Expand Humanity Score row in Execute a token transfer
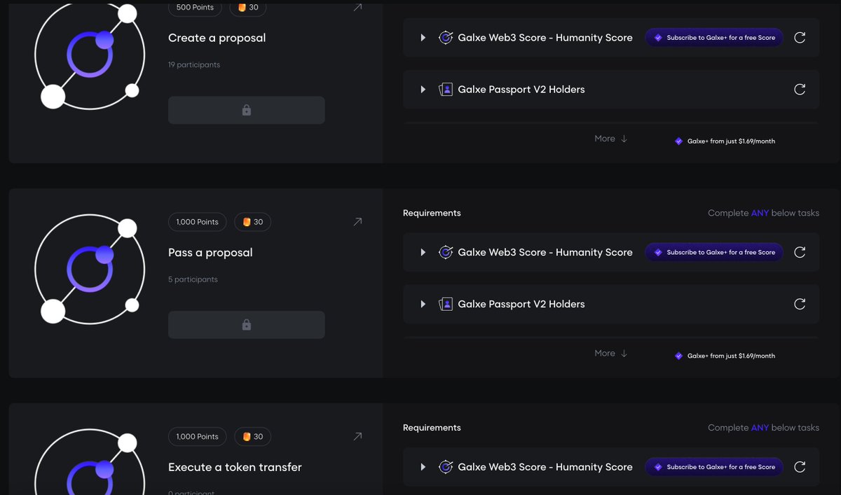Screen dimensions: 841x495 (x=423, y=467)
